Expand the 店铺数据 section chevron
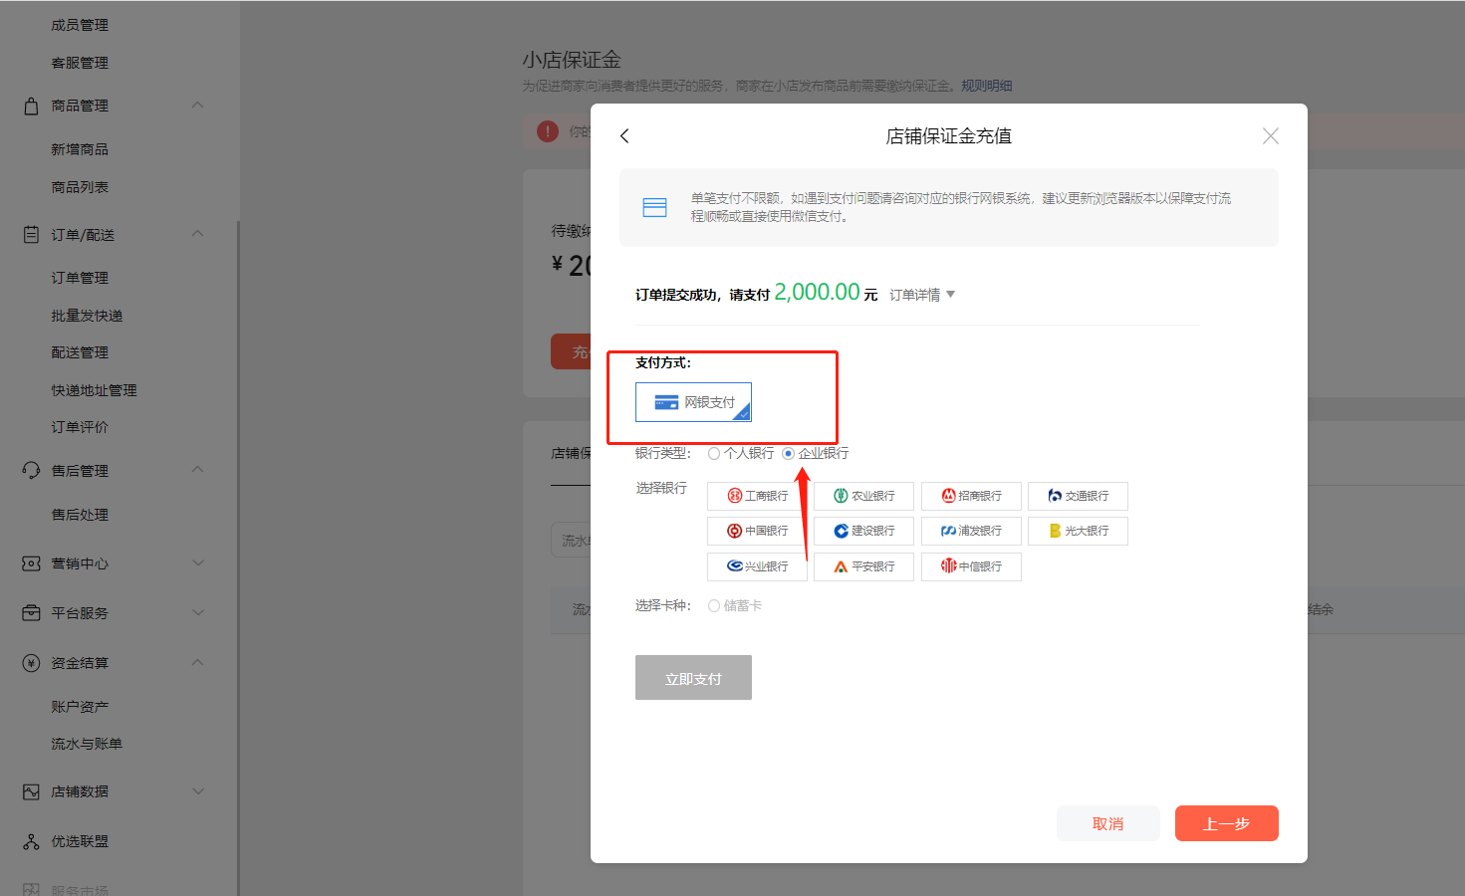This screenshot has height=896, width=1465. pyautogui.click(x=197, y=791)
